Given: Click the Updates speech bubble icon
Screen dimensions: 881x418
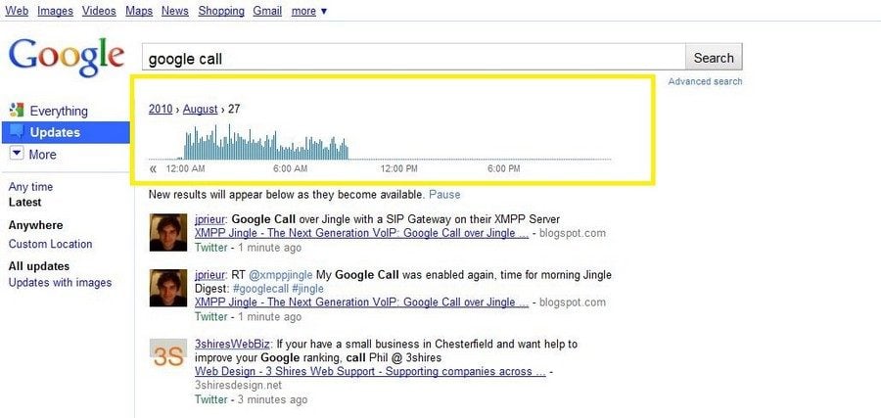Looking at the screenshot, I should pos(17,132).
